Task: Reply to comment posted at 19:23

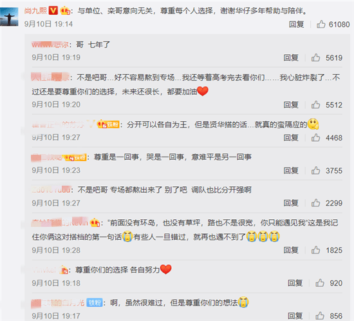Action: (x=291, y=170)
